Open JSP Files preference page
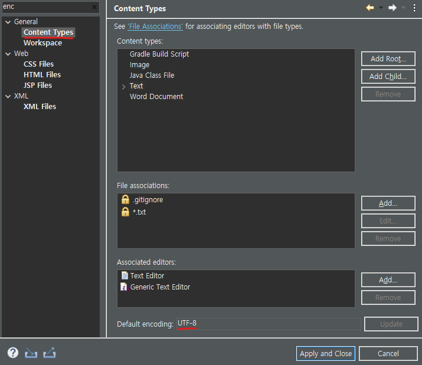422x365 pixels. coord(38,86)
